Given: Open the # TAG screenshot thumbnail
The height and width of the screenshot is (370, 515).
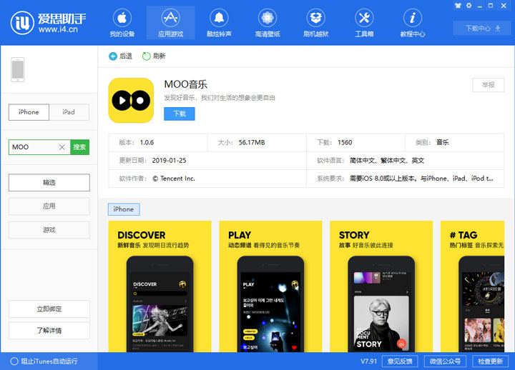Looking at the screenshot, I should [x=472, y=286].
